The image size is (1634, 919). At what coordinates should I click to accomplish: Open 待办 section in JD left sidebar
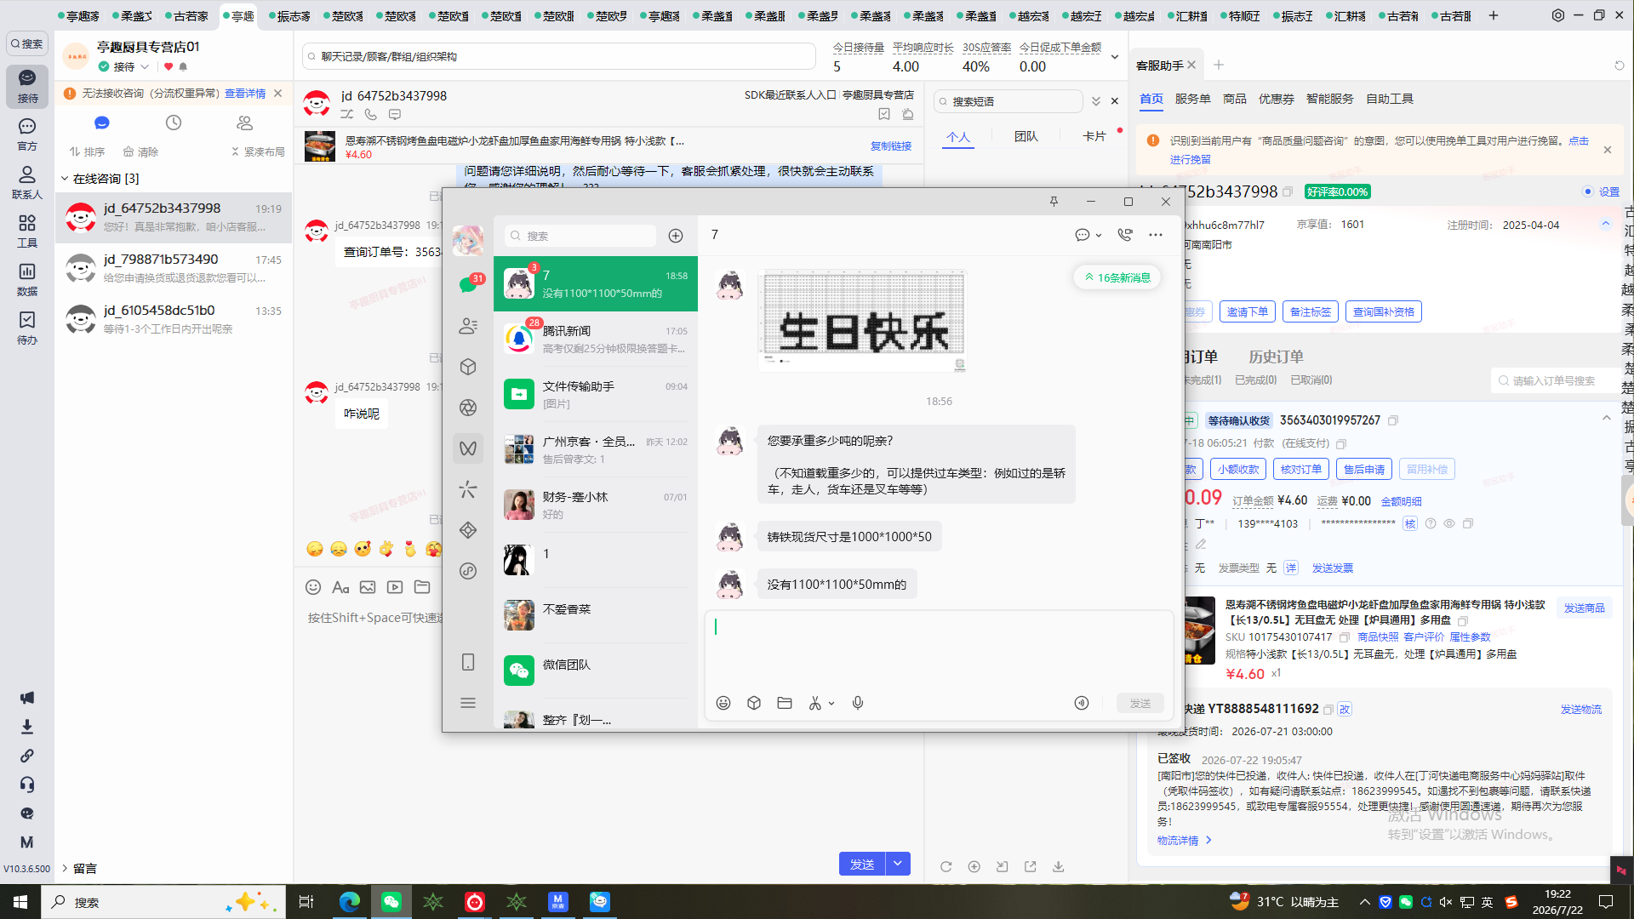click(27, 328)
